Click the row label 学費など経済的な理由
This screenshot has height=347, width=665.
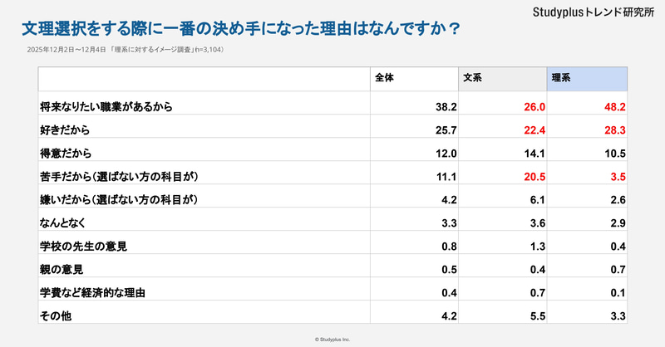(92, 293)
